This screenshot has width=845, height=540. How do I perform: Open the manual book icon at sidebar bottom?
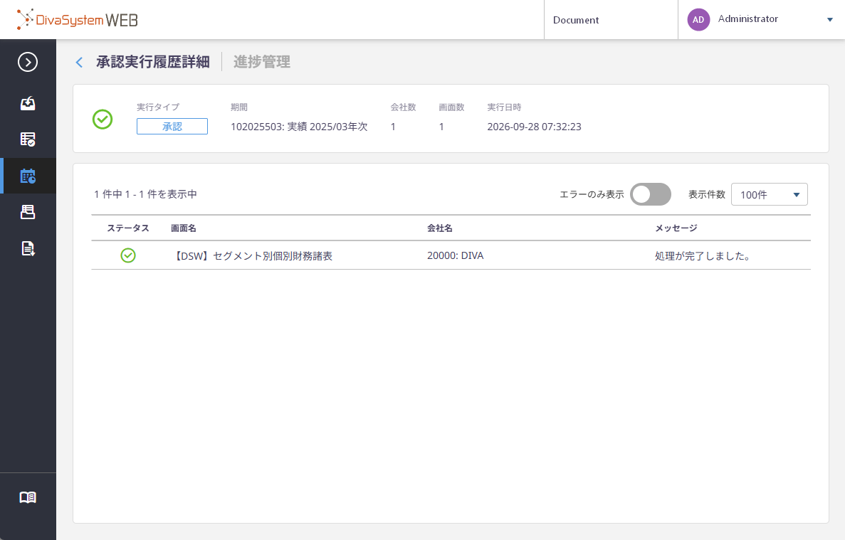tap(28, 497)
